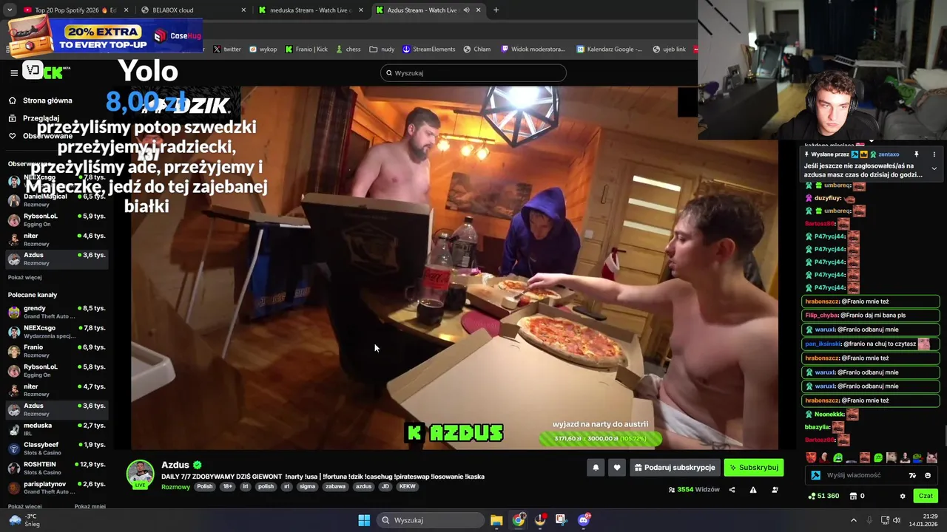Open the twitter bookmark
Image resolution: width=947 pixels, height=532 pixels.
tap(227, 49)
